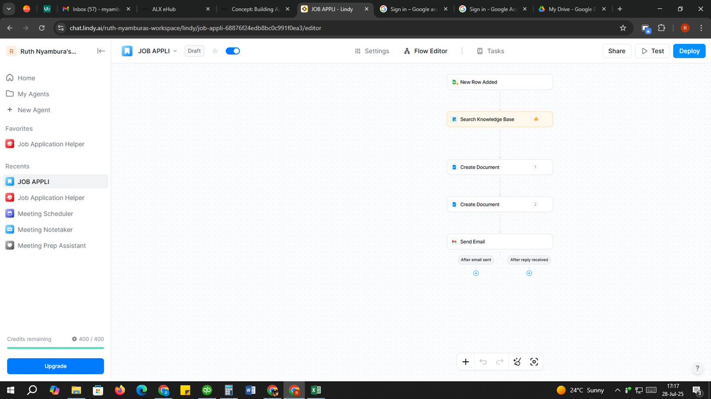The width and height of the screenshot is (711, 399).
Task: Select the Send Email node
Action: (499, 242)
